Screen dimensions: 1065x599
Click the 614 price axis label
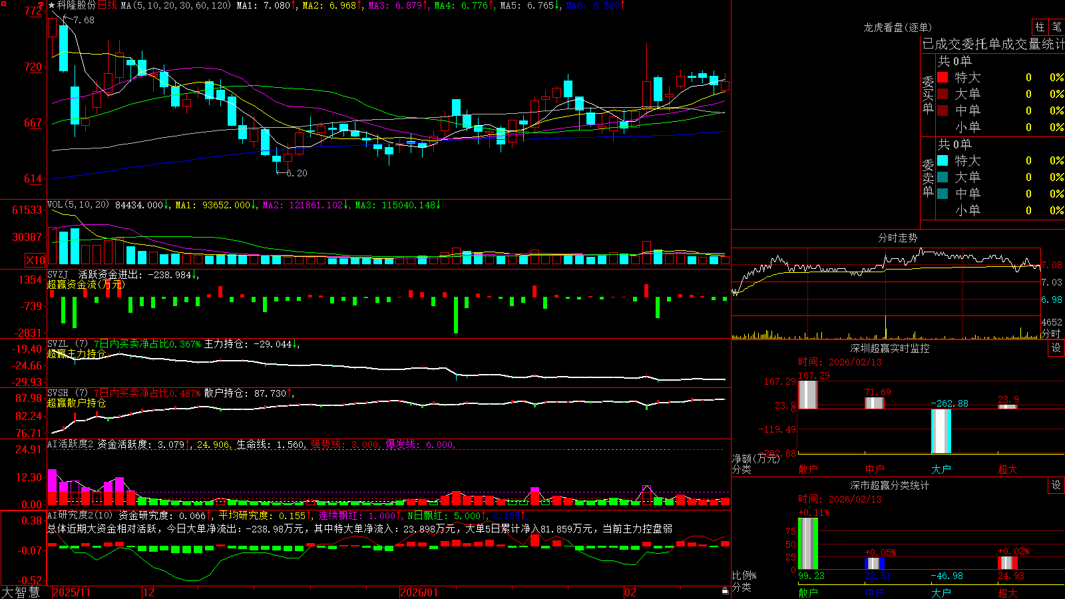[x=34, y=178]
